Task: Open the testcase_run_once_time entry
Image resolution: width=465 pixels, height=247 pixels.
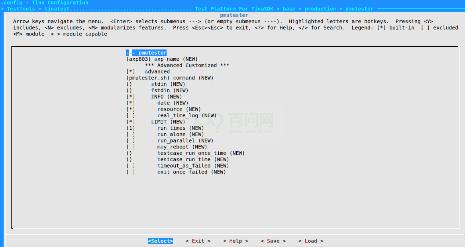Action: click(x=186, y=153)
